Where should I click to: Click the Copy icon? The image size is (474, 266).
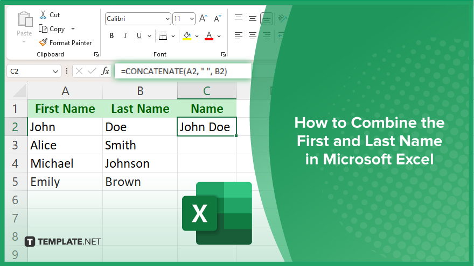coord(43,28)
